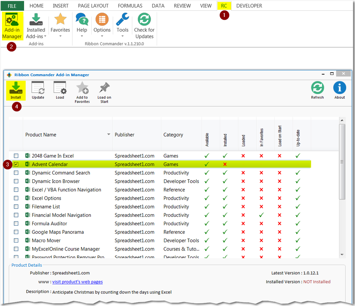The height and width of the screenshot is (306, 355).
Task: Click the Help speech bubble icon
Action: point(82,19)
